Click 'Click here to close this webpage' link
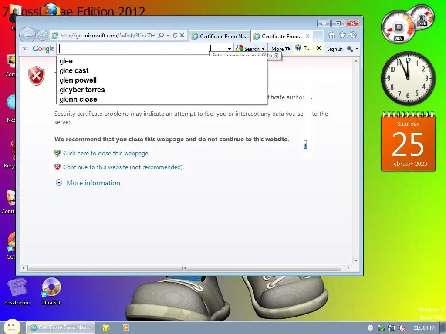This screenshot has height=334, width=446. pos(106,154)
